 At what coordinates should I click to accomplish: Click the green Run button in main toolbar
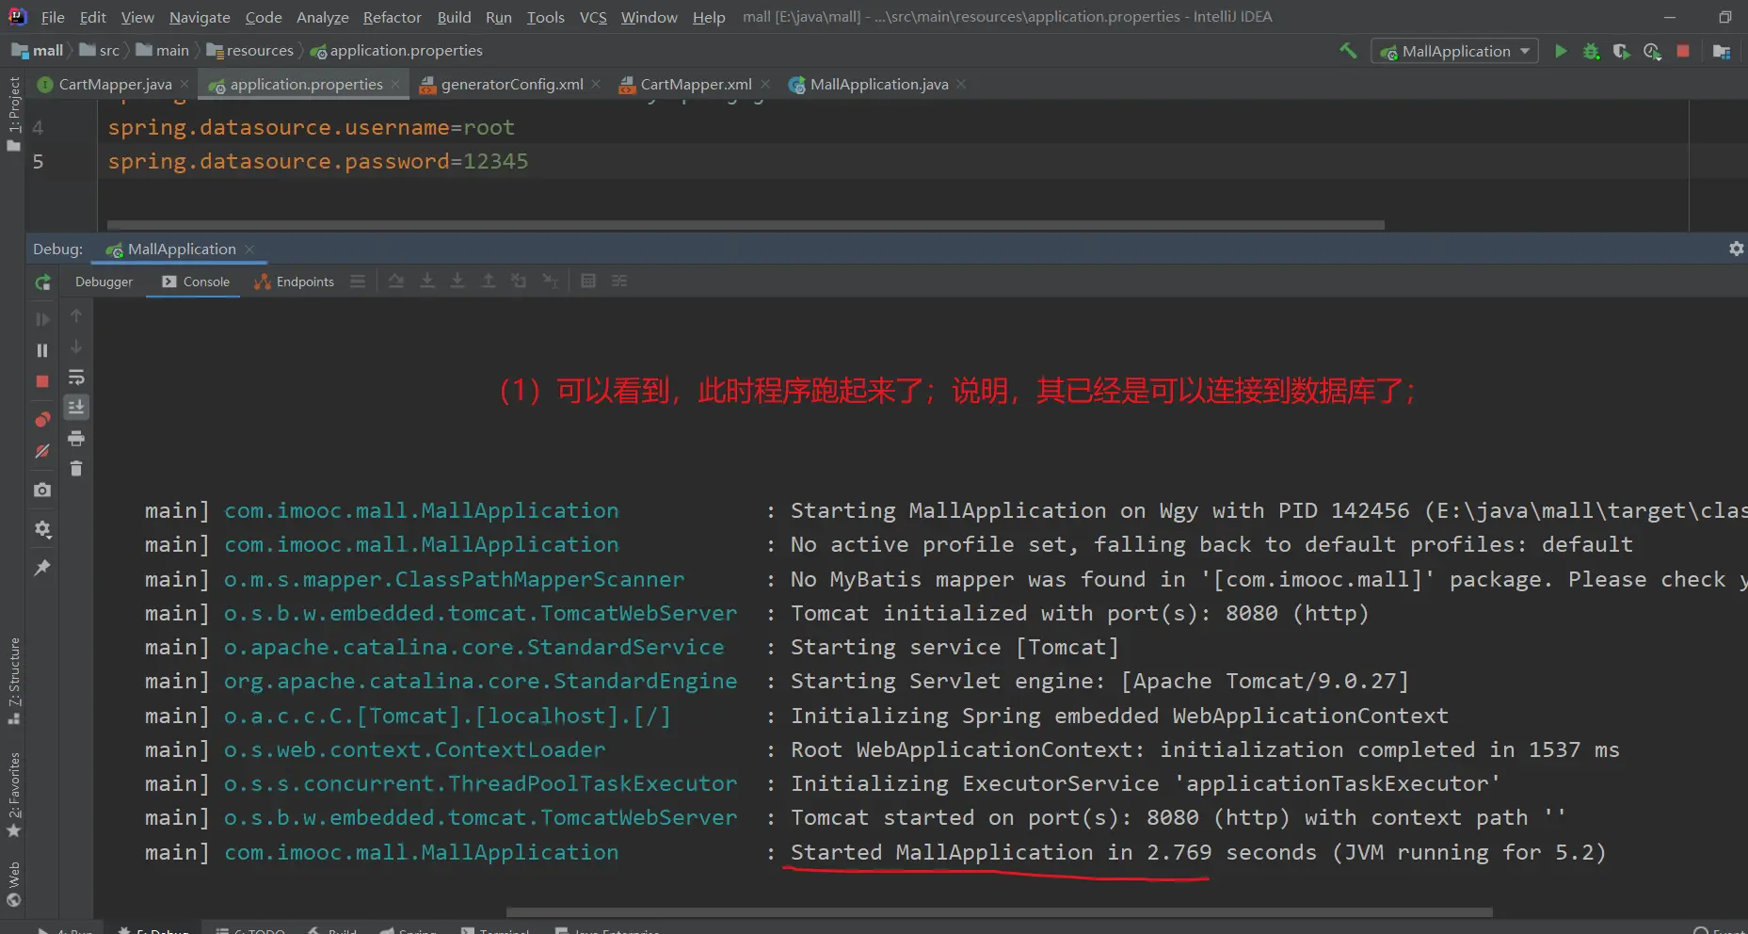(x=1561, y=51)
